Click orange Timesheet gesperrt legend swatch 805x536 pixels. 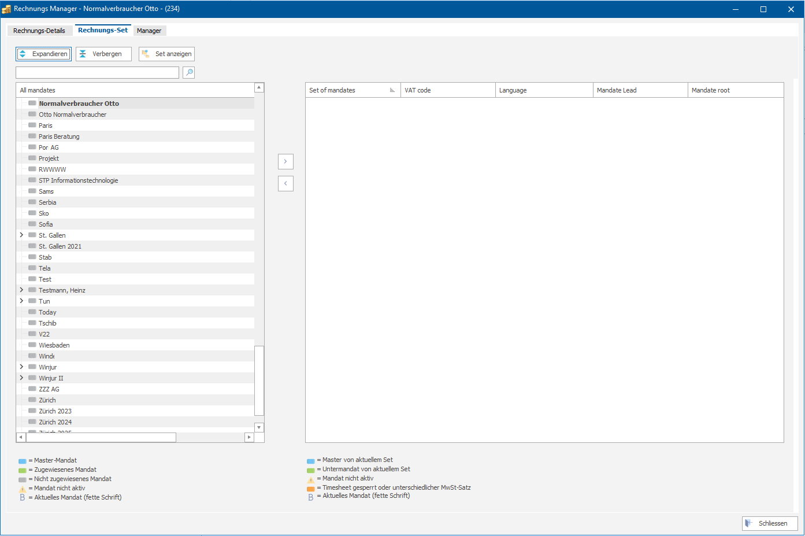311,489
